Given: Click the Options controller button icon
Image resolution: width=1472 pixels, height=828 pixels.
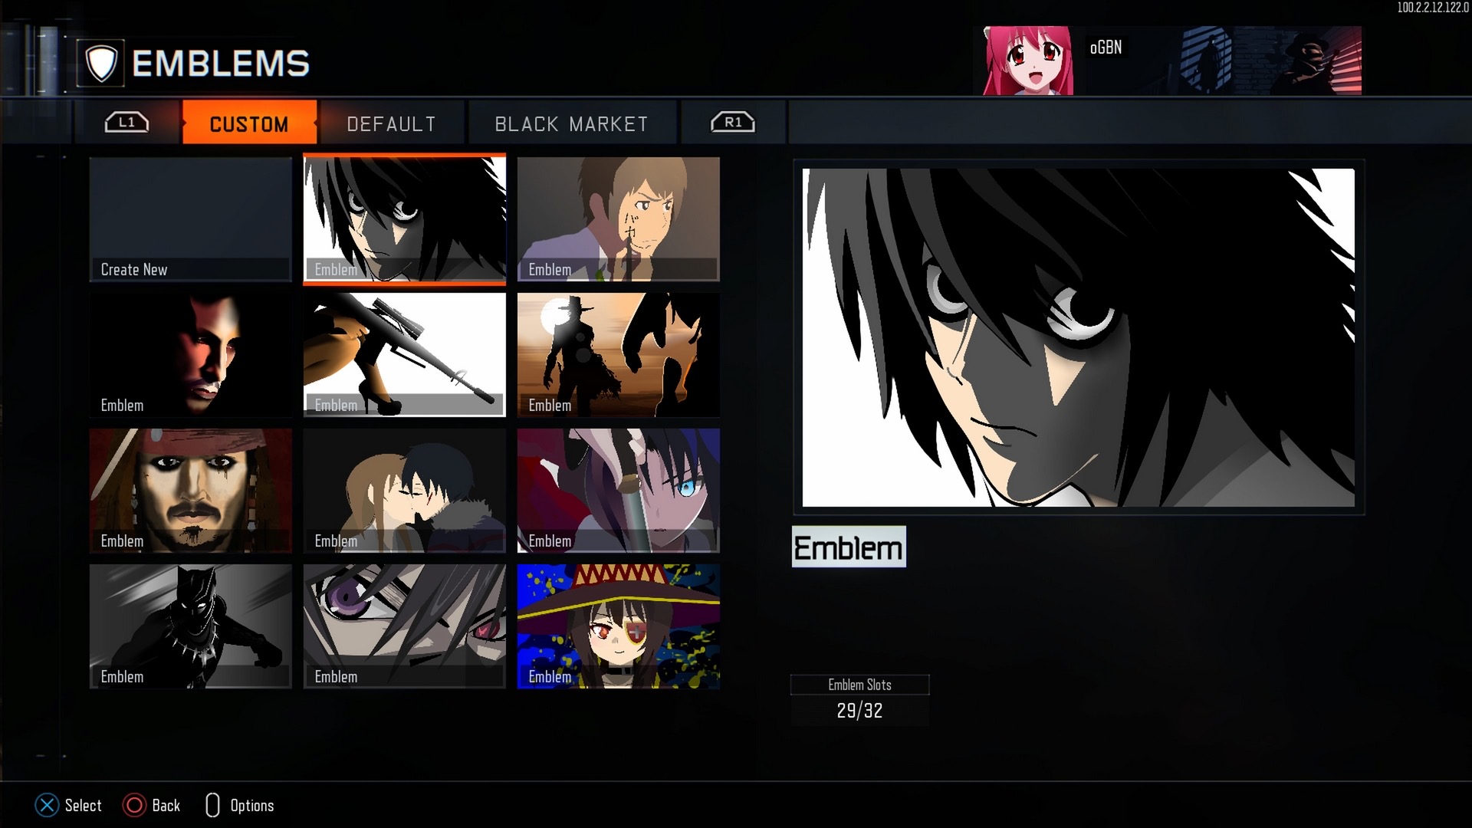Looking at the screenshot, I should (212, 805).
